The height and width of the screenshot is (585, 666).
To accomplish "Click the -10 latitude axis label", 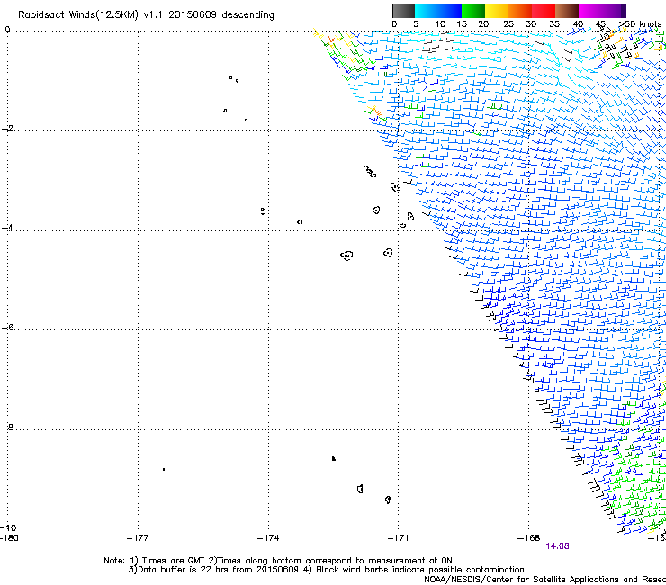I will pyautogui.click(x=8, y=527).
